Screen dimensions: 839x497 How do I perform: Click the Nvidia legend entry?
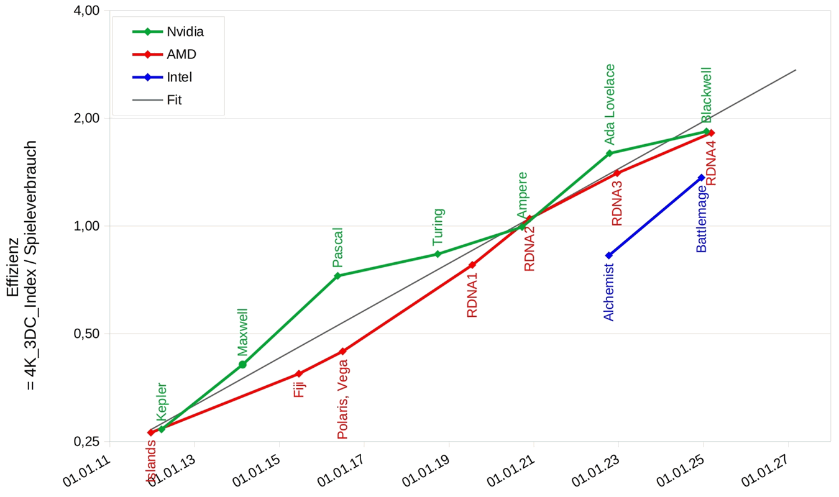click(185, 32)
